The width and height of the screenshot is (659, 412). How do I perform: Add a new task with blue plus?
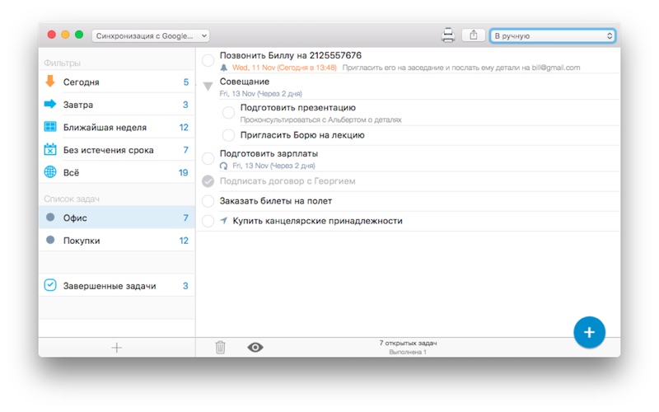click(x=589, y=332)
